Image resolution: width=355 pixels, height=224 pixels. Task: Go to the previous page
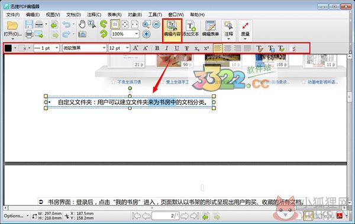(x=146, y=216)
